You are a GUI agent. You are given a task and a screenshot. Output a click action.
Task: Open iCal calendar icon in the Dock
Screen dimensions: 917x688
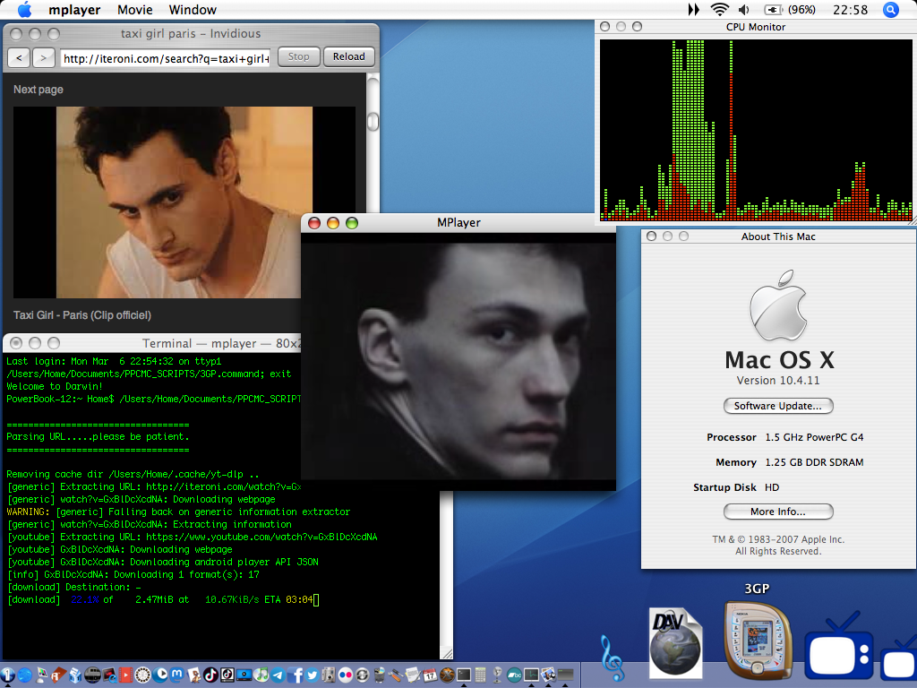tap(430, 675)
